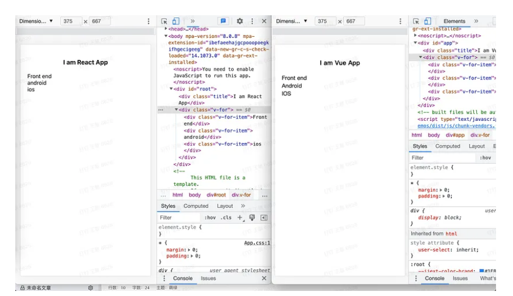Viewport: 513px width, 296px height.
Task: Toggle the computed styles sidebar icon
Action: coord(264,217)
